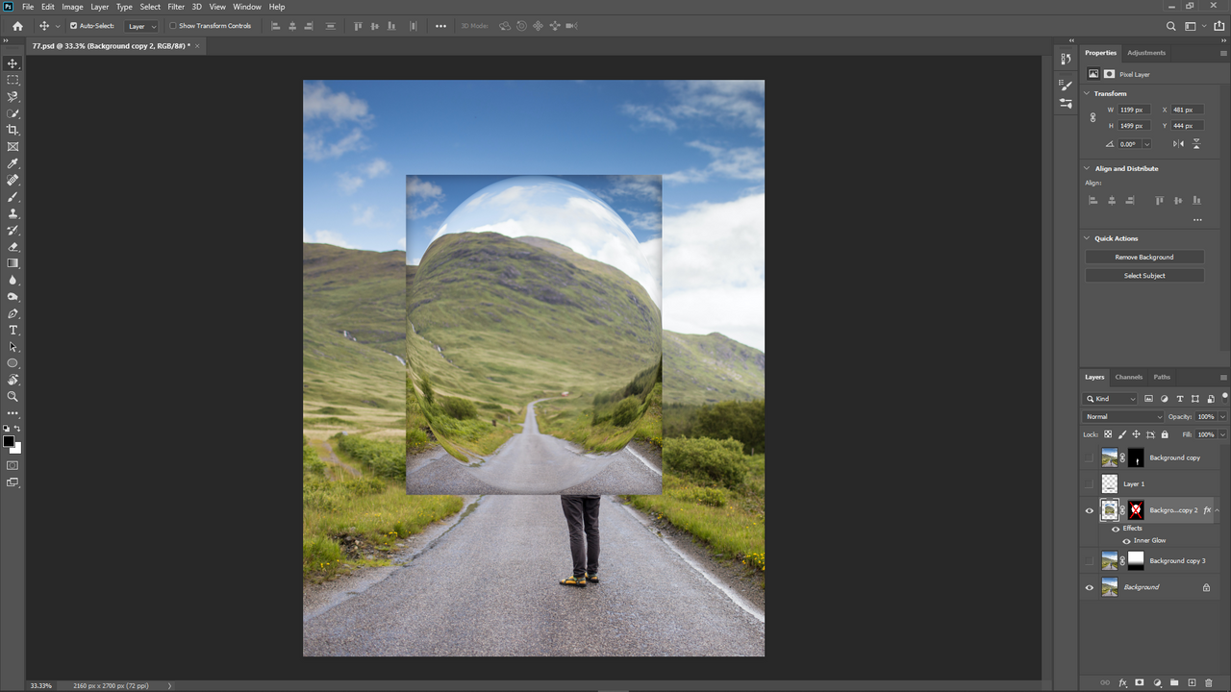The height and width of the screenshot is (692, 1231).
Task: Click the foreground color swatch
Action: [9, 441]
